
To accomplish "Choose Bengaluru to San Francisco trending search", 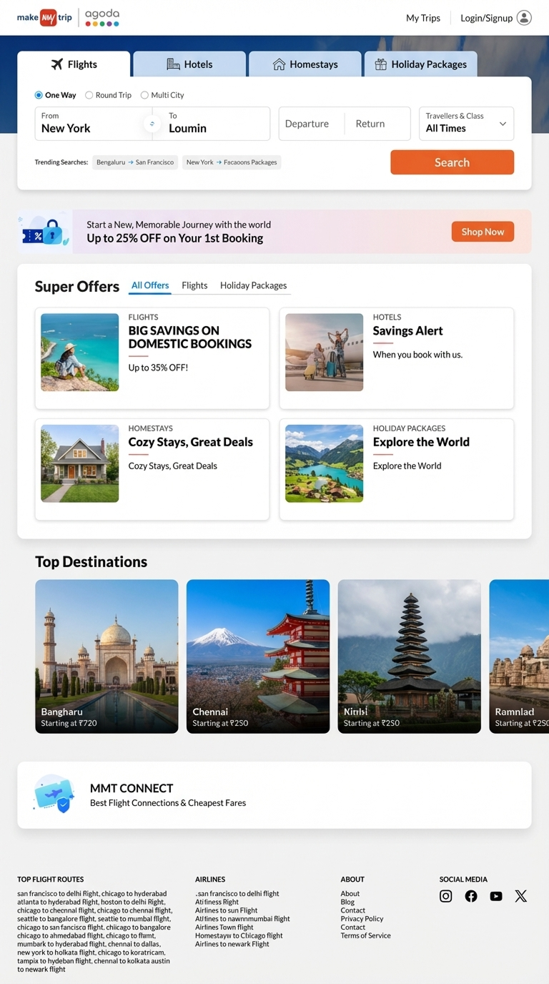I will [135, 162].
